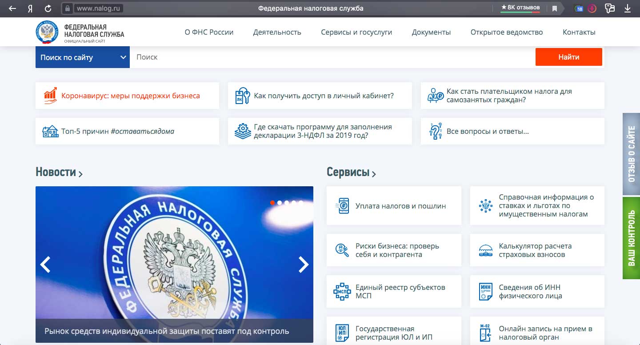The height and width of the screenshot is (345, 640).
Task: Click the question marks icon for 'Все вопросы и ответы'
Action: coord(435,131)
